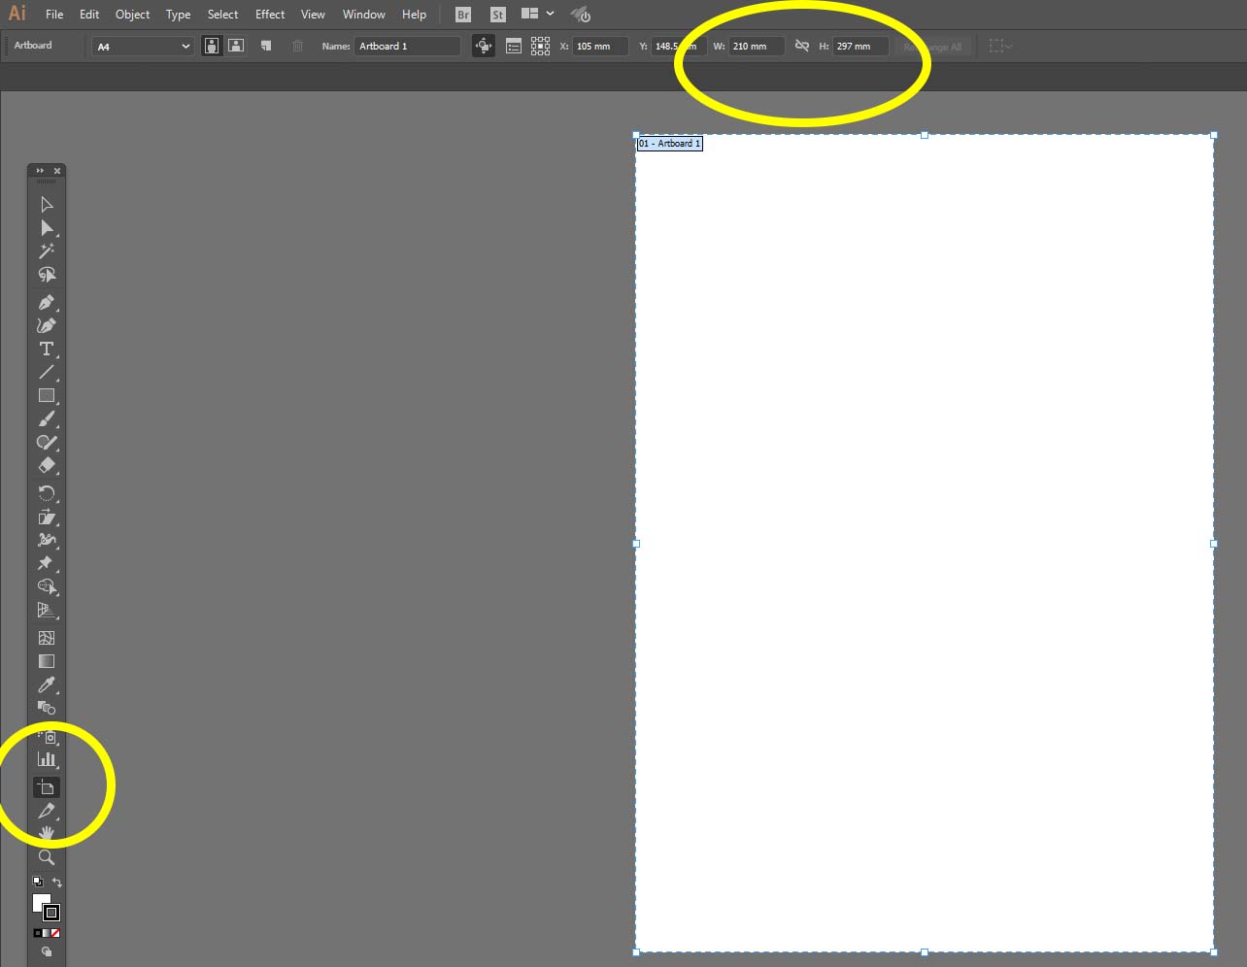Select the Curvature tool

click(46, 326)
